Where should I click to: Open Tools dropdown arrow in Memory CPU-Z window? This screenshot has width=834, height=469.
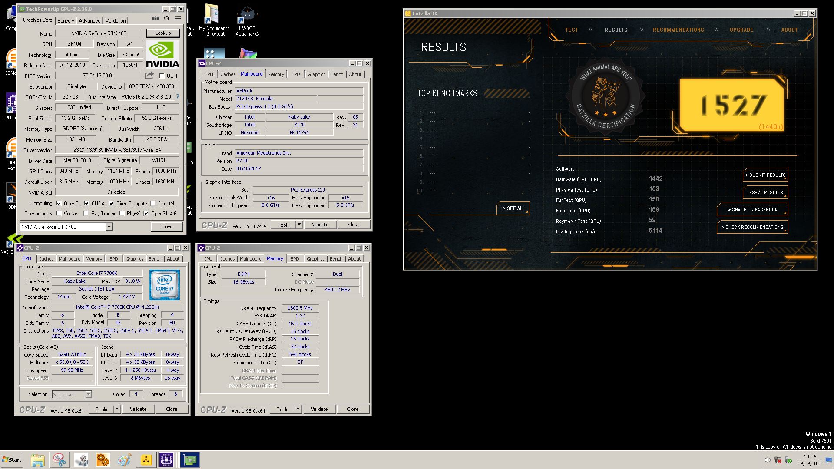(298, 409)
